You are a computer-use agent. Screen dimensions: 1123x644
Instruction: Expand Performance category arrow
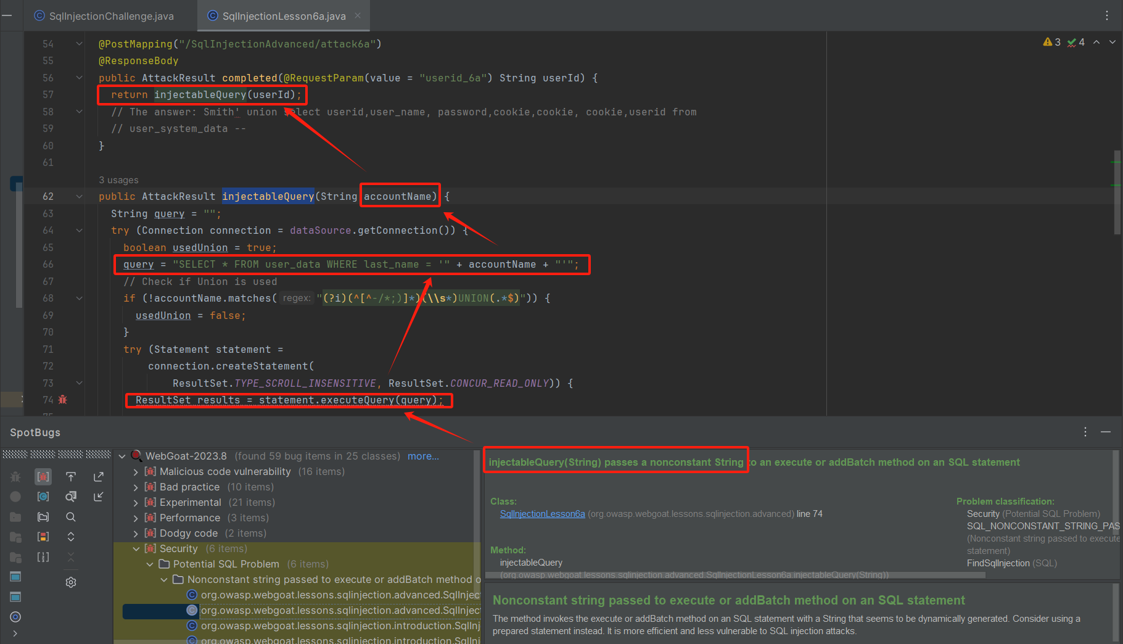tap(136, 518)
